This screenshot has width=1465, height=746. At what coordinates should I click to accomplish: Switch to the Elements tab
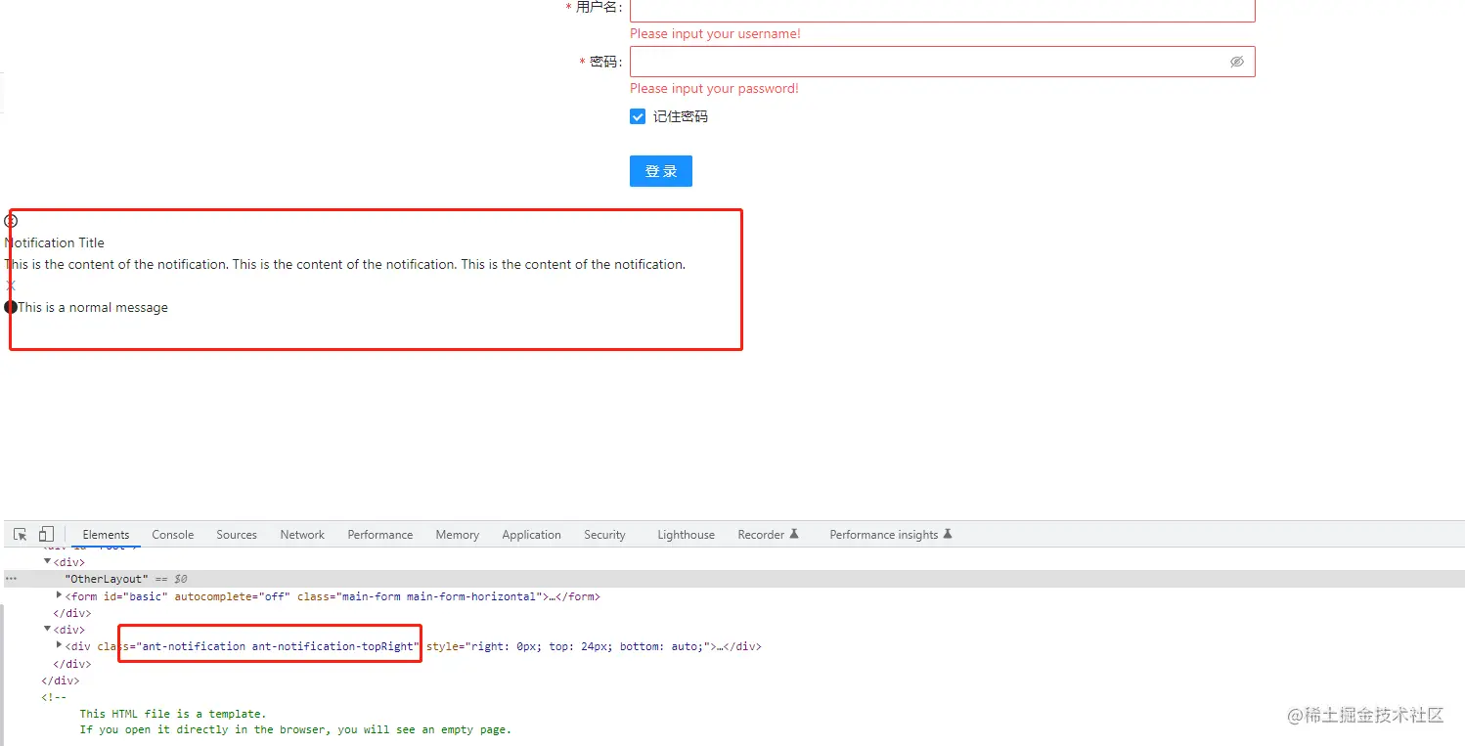(x=106, y=535)
